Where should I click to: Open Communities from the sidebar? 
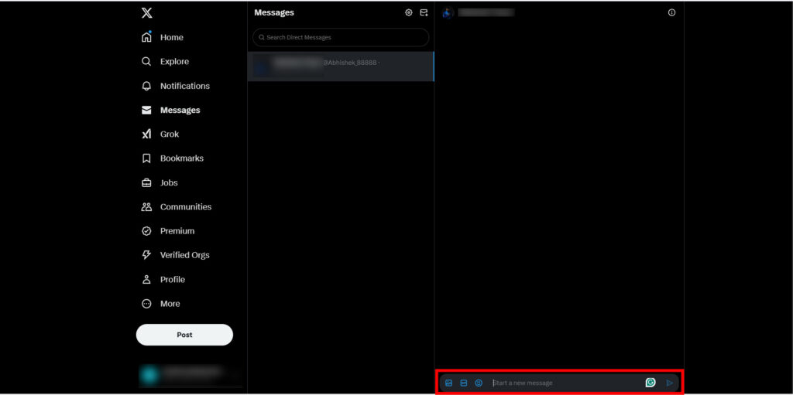point(185,207)
